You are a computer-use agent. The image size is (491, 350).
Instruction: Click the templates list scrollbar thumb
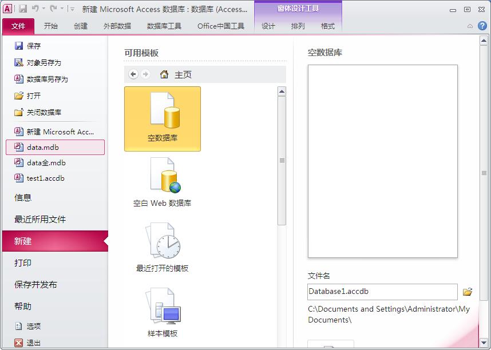click(282, 160)
